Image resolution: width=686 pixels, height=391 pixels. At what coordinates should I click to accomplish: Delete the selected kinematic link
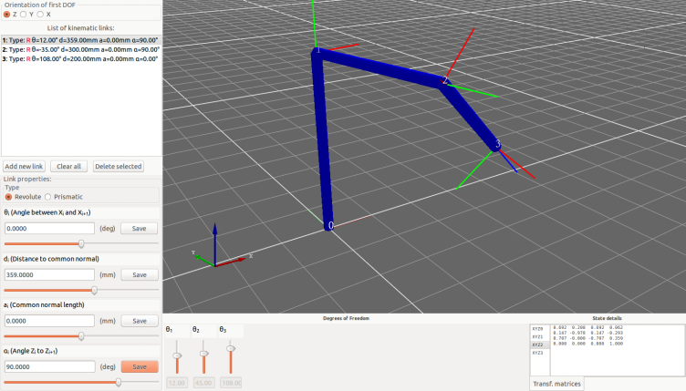pyautogui.click(x=118, y=166)
